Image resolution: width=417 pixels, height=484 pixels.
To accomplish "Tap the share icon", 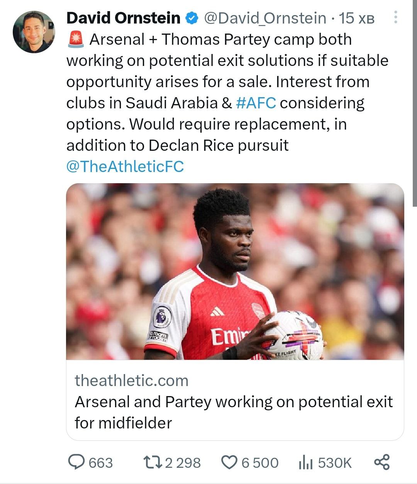I will [x=382, y=462].
